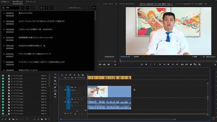The image size is (217, 122).
Task: Select the Ripple Edit tool
Action: 55,77
